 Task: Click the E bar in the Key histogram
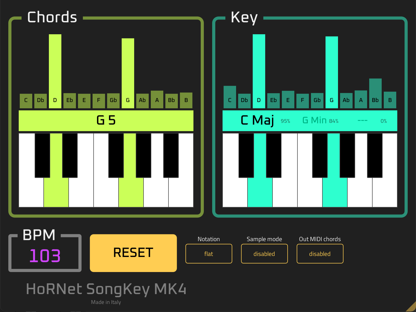(288, 99)
